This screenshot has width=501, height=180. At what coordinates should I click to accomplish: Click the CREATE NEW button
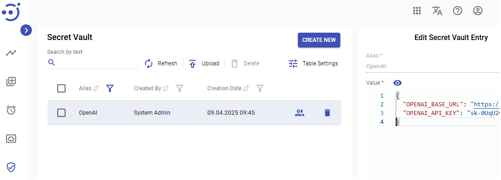(319, 40)
